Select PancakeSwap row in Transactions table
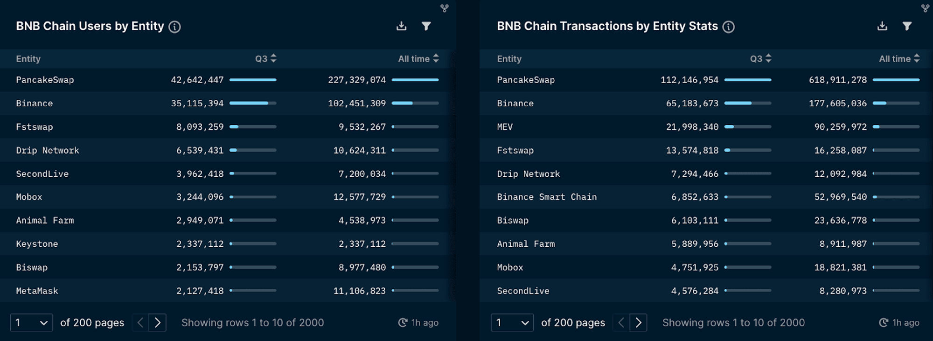This screenshot has height=341, width=933. click(x=706, y=80)
